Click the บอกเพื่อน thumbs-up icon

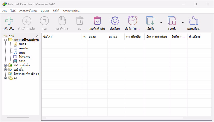193,21
